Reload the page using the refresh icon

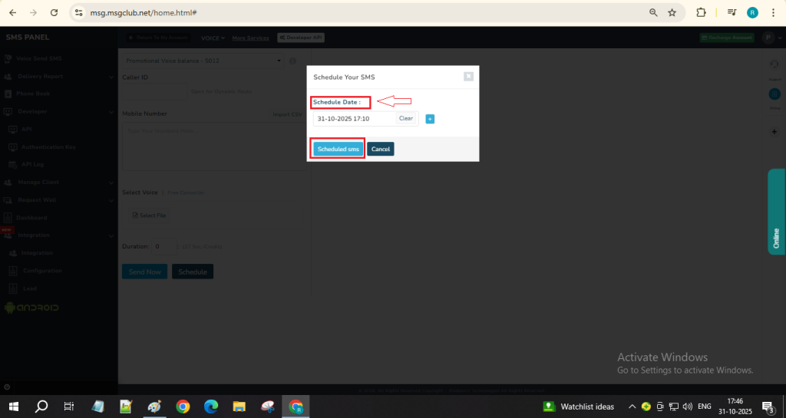pyautogui.click(x=54, y=13)
